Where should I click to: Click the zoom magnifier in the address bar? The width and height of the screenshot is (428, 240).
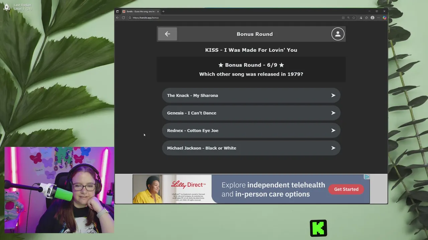[x=348, y=18]
